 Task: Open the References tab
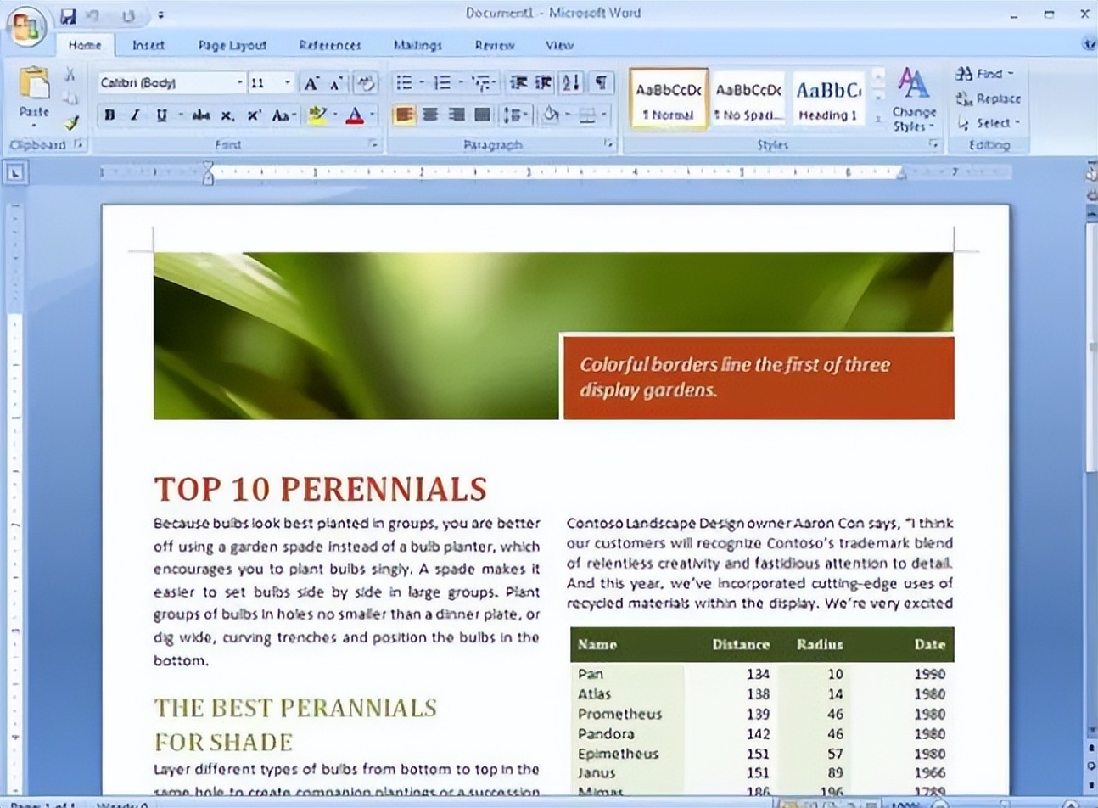tap(329, 45)
